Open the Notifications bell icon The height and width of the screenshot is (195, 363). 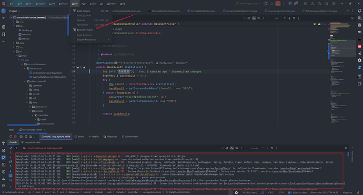[x=359, y=11]
